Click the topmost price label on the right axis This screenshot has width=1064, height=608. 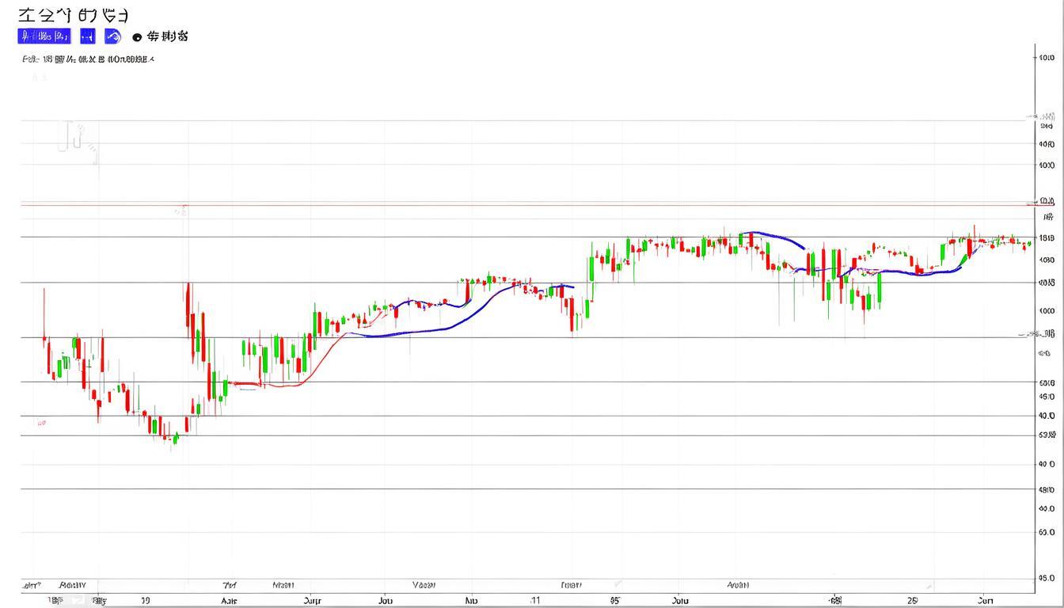1046,58
